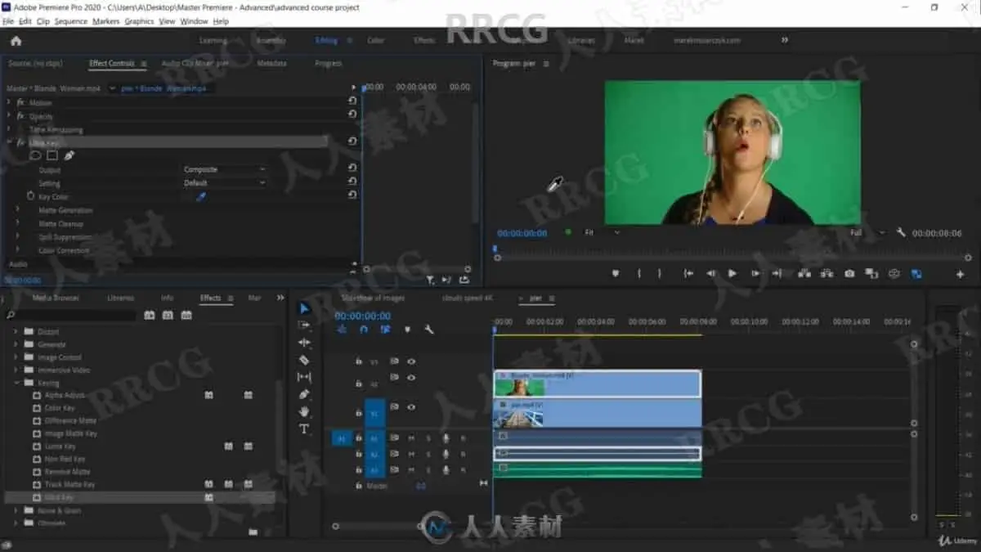Image resolution: width=981 pixels, height=552 pixels.
Task: Open the File menu
Action: click(8, 21)
